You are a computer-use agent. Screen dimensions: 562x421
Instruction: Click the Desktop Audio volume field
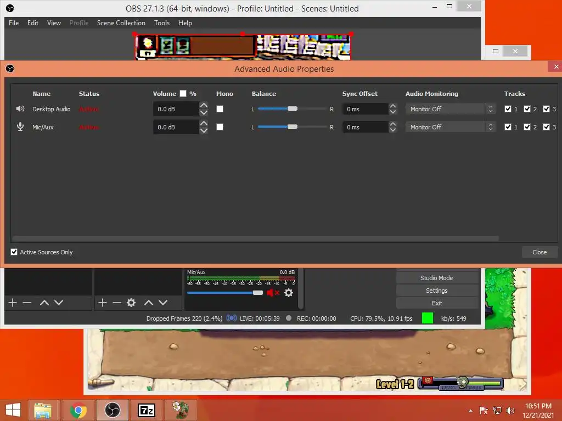pos(176,109)
